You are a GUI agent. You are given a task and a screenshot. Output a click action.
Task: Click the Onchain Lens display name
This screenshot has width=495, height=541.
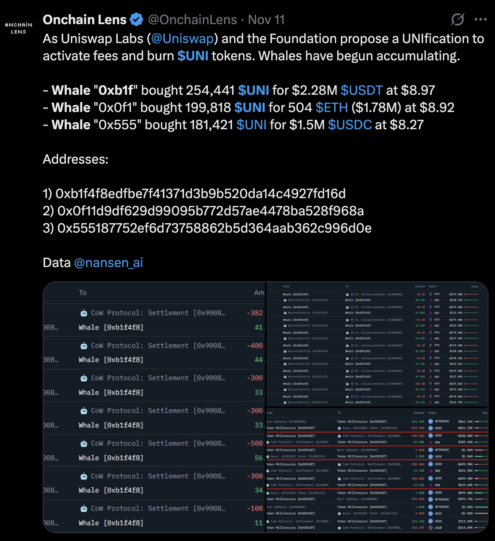(85, 20)
